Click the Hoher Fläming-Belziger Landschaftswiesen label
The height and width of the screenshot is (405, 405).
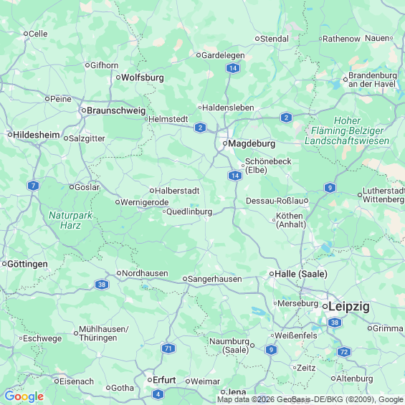(347, 130)
